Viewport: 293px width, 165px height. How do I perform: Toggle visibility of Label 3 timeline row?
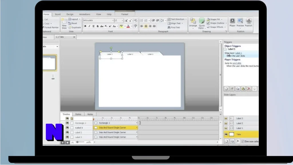click(x=67, y=137)
